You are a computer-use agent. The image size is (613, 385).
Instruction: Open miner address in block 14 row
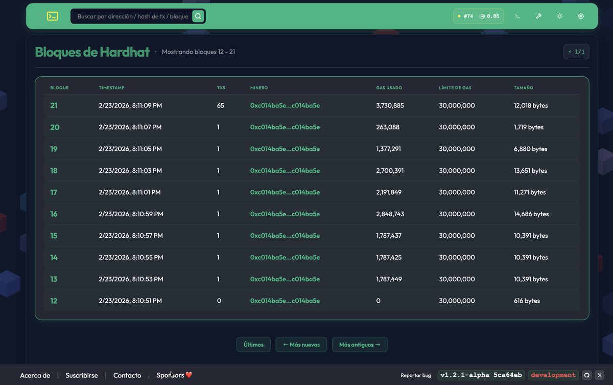click(285, 258)
